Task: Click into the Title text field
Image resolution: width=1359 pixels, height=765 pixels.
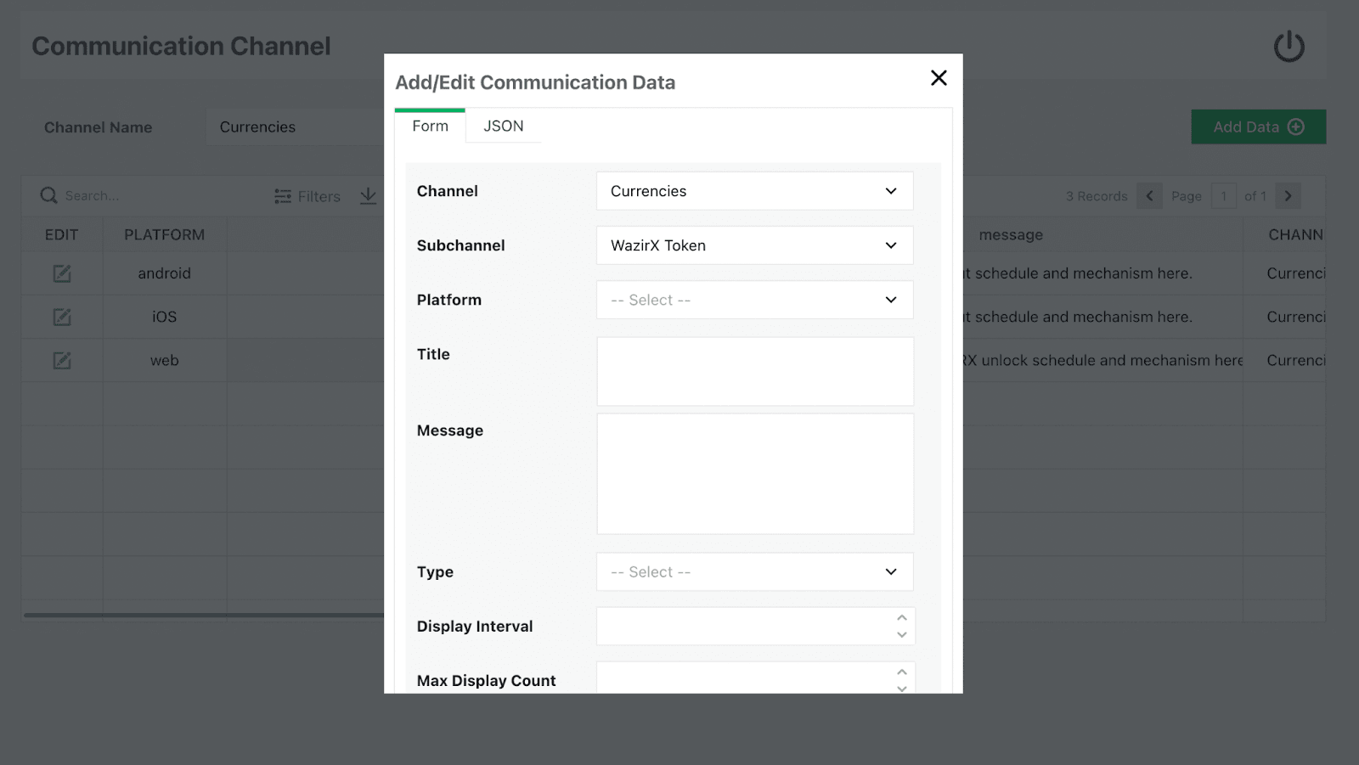Action: point(754,372)
